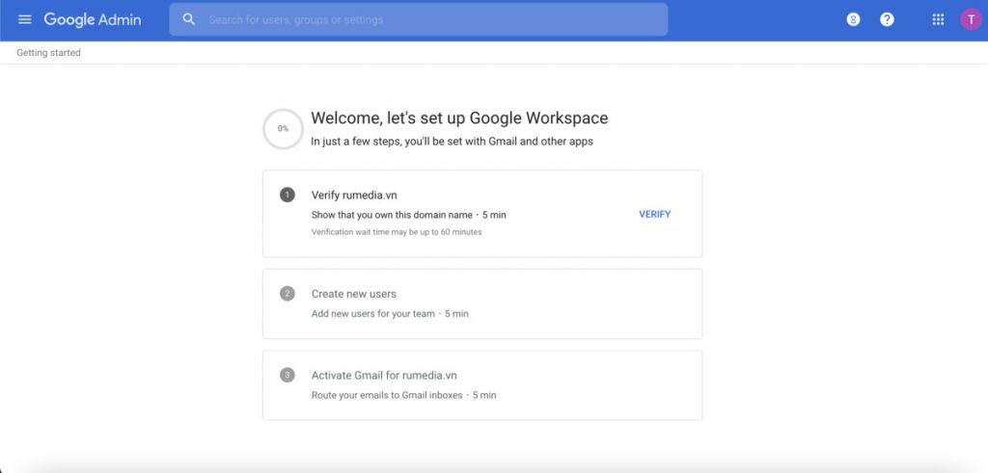Click step number 1 circle icon
The height and width of the screenshot is (473, 988).
click(288, 195)
